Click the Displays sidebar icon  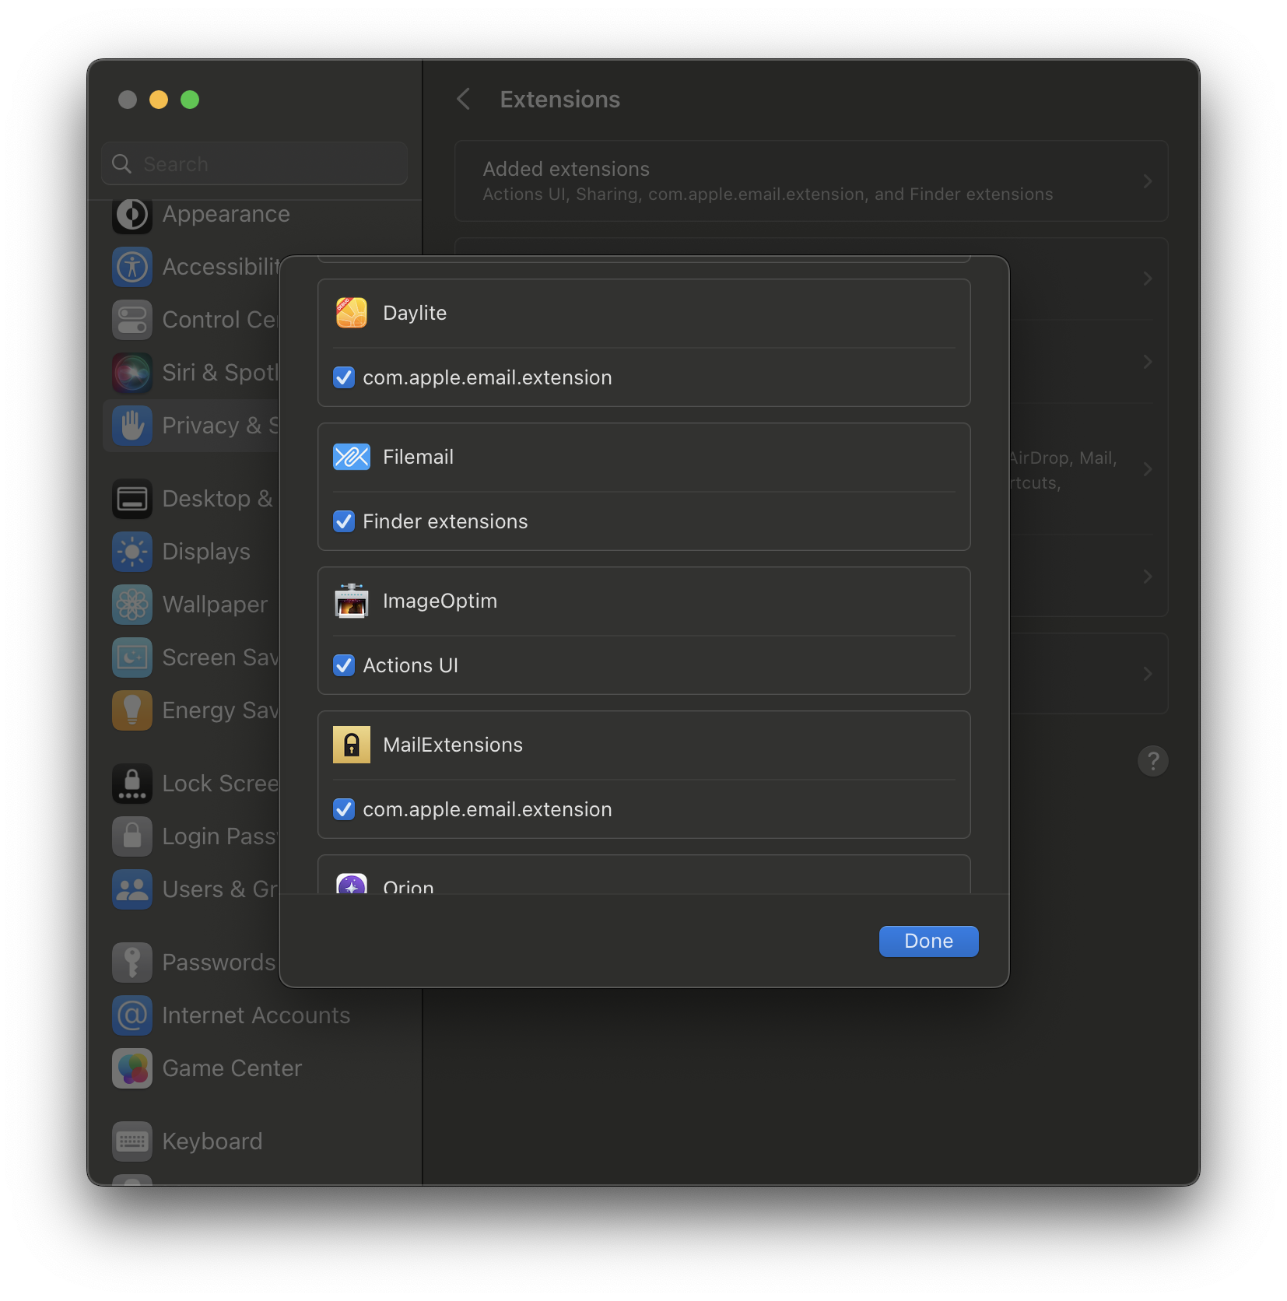pyautogui.click(x=132, y=552)
